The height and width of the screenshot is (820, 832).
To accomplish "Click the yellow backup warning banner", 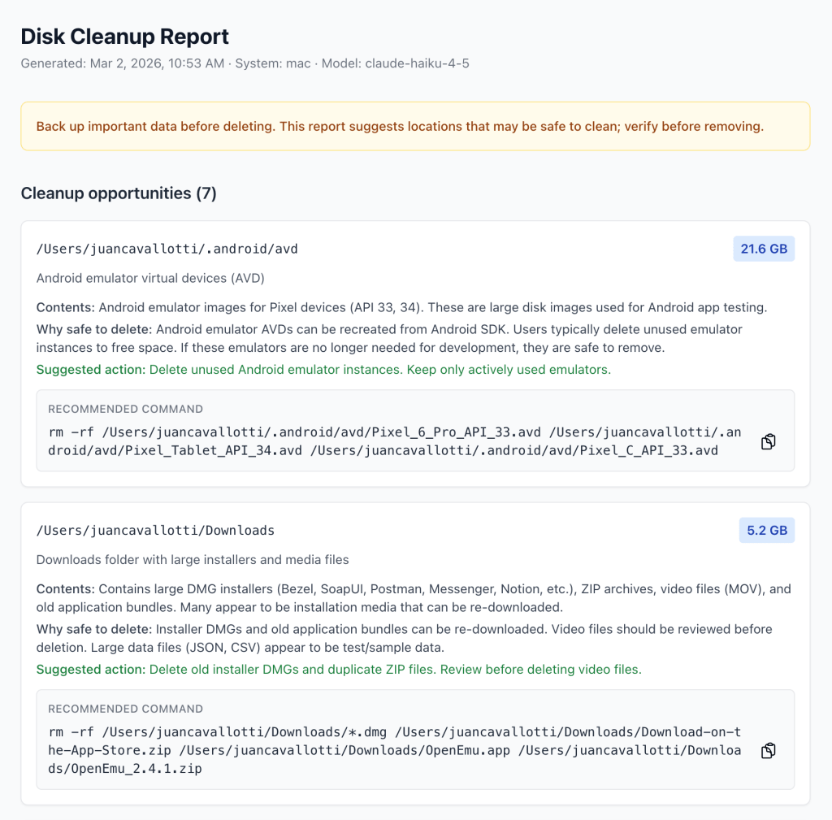I will coord(415,126).
